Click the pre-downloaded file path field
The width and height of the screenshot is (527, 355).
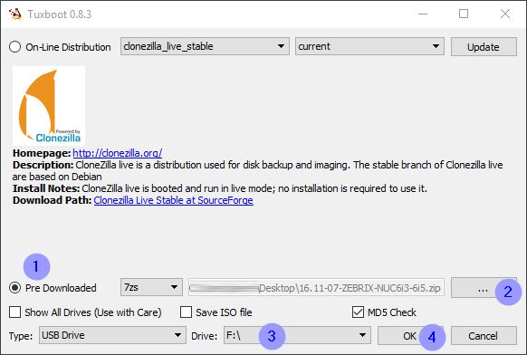[316, 287]
